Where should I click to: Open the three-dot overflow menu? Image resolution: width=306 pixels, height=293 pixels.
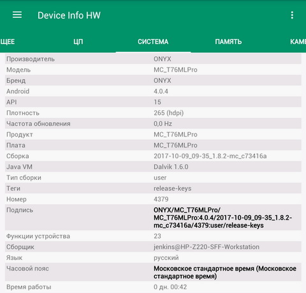click(x=292, y=15)
